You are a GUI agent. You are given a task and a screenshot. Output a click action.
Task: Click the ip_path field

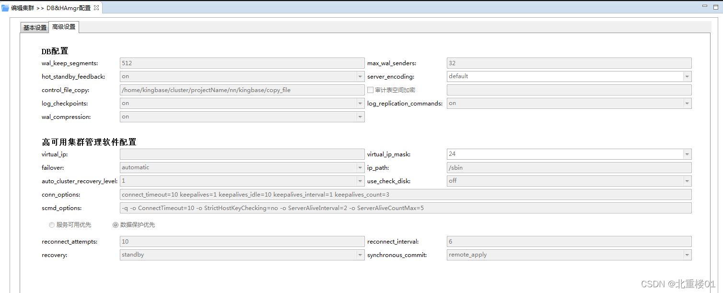point(569,167)
